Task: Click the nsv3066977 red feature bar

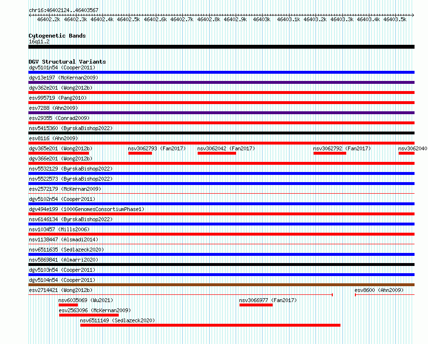Action: click(256, 305)
